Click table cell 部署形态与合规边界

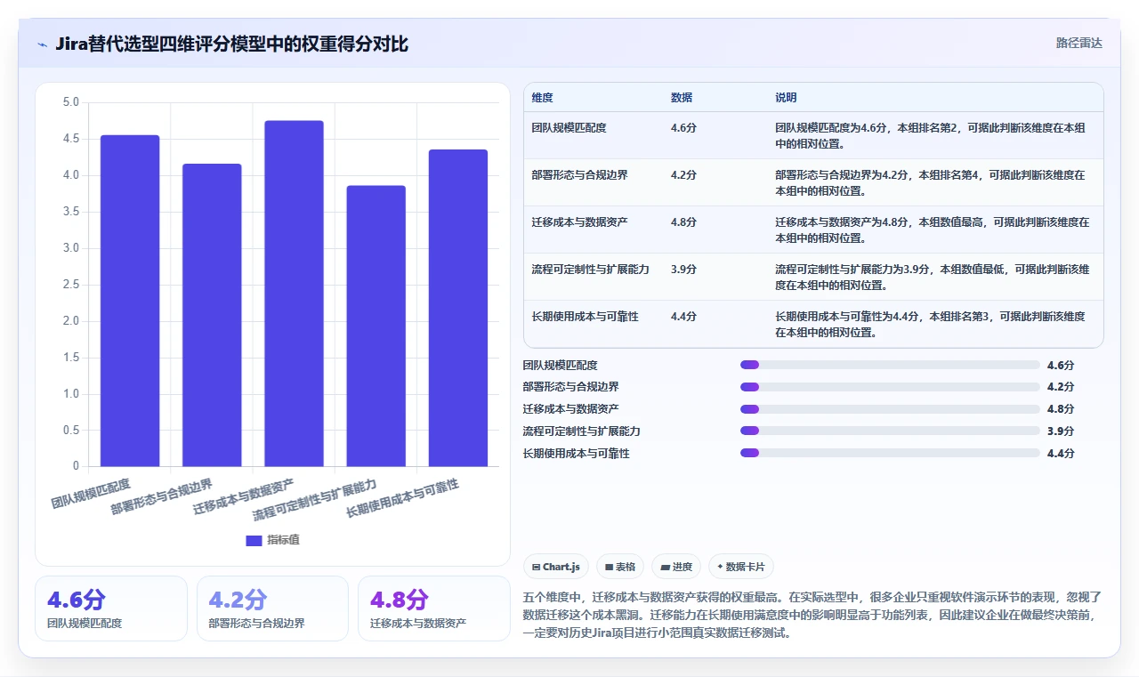(x=580, y=175)
